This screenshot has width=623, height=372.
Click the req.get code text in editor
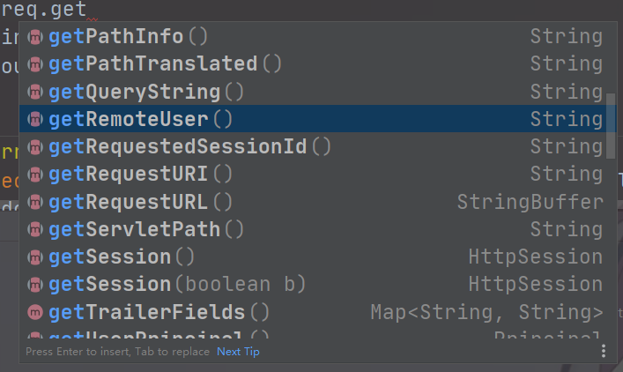(44, 9)
